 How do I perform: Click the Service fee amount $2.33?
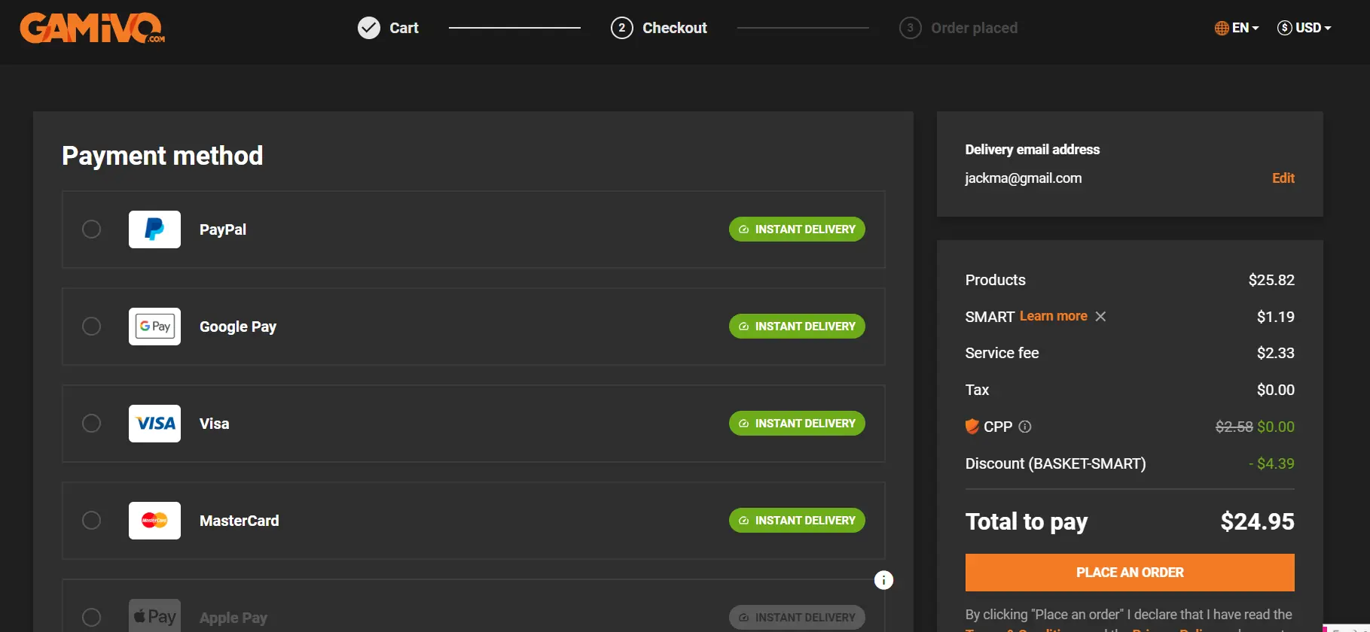click(x=1276, y=353)
